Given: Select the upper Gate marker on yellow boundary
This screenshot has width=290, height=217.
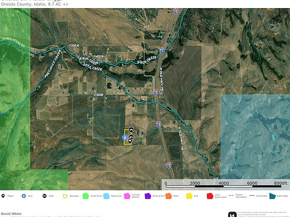Looking at the screenshot, I should (131, 130).
